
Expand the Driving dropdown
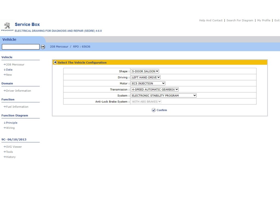click(x=145, y=77)
